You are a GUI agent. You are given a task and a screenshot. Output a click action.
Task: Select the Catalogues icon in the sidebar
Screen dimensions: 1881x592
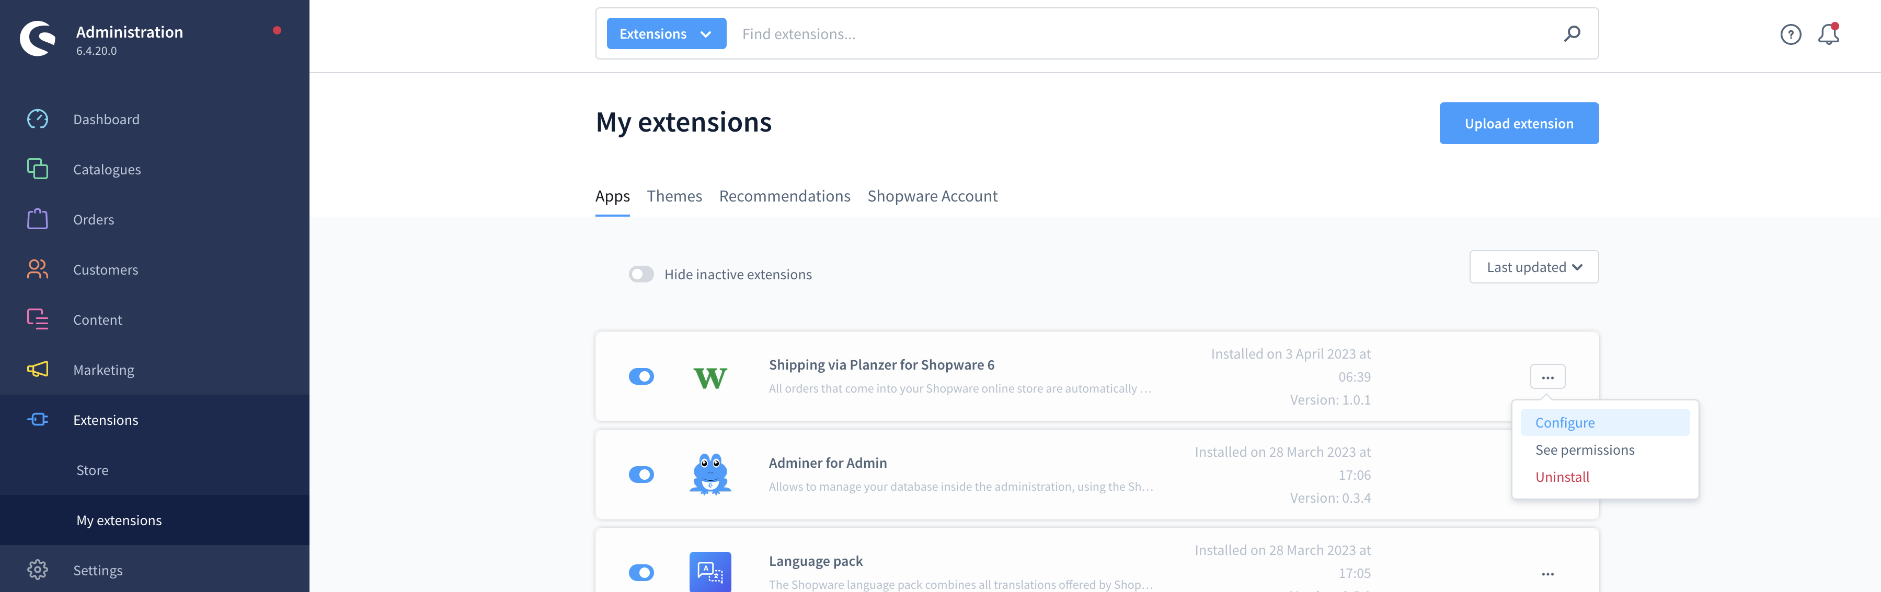(37, 169)
